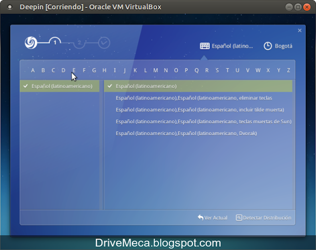The height and width of the screenshot is (250, 316).
Task: Show layouts starting with X
Action: (x=268, y=70)
